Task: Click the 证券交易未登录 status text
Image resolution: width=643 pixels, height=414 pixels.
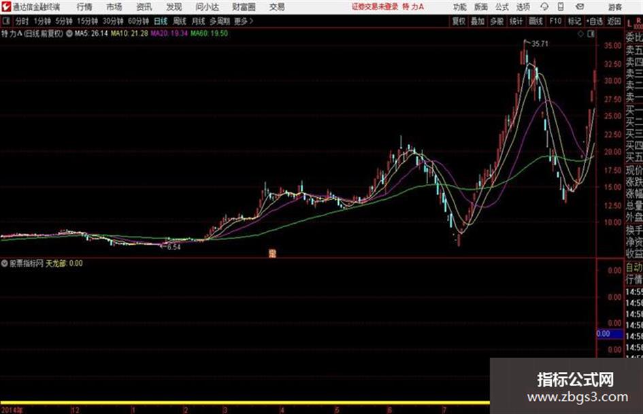Action: click(x=375, y=7)
